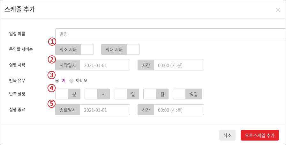Open the 종료일시 date field
The height and width of the screenshot is (145, 286).
pos(105,110)
